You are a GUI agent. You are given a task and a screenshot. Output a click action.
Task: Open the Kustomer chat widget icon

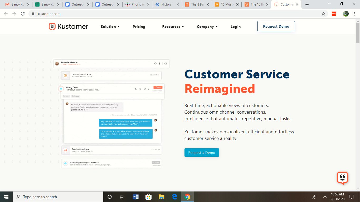point(342,178)
